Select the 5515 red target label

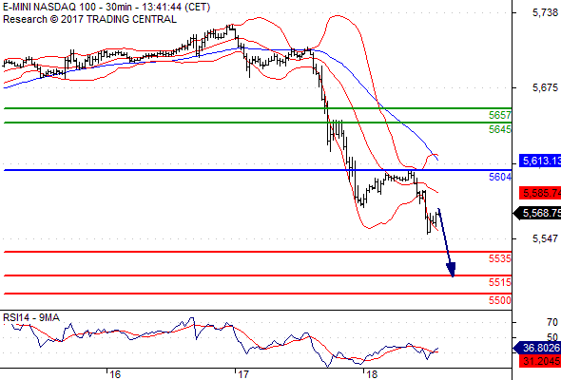[500, 282]
